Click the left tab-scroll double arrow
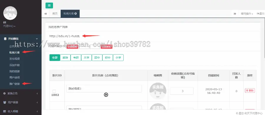This screenshot has height=115, width=265. [45, 13]
